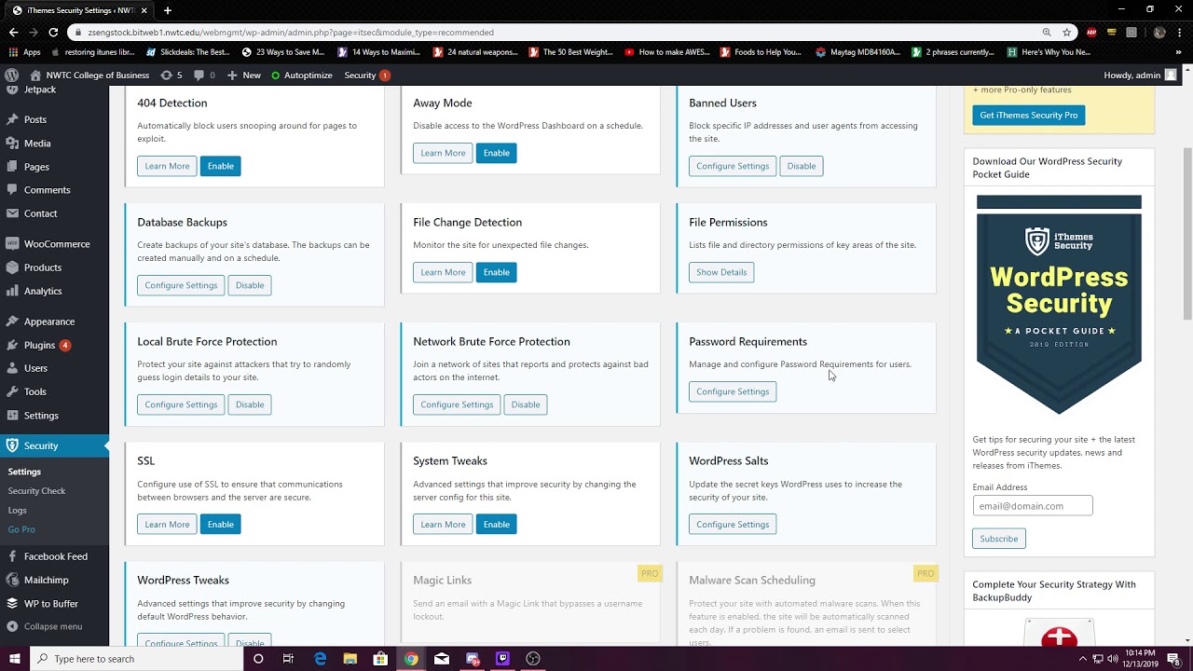Click the Windows Start button
This screenshot has height=671, width=1193.
coord(14,659)
